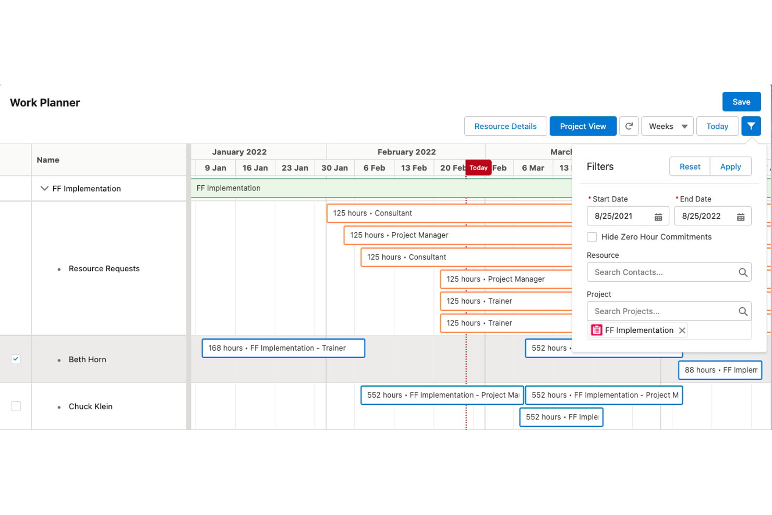This screenshot has width=772, height=515.
Task: Click the Start Date input field
Action: point(628,216)
